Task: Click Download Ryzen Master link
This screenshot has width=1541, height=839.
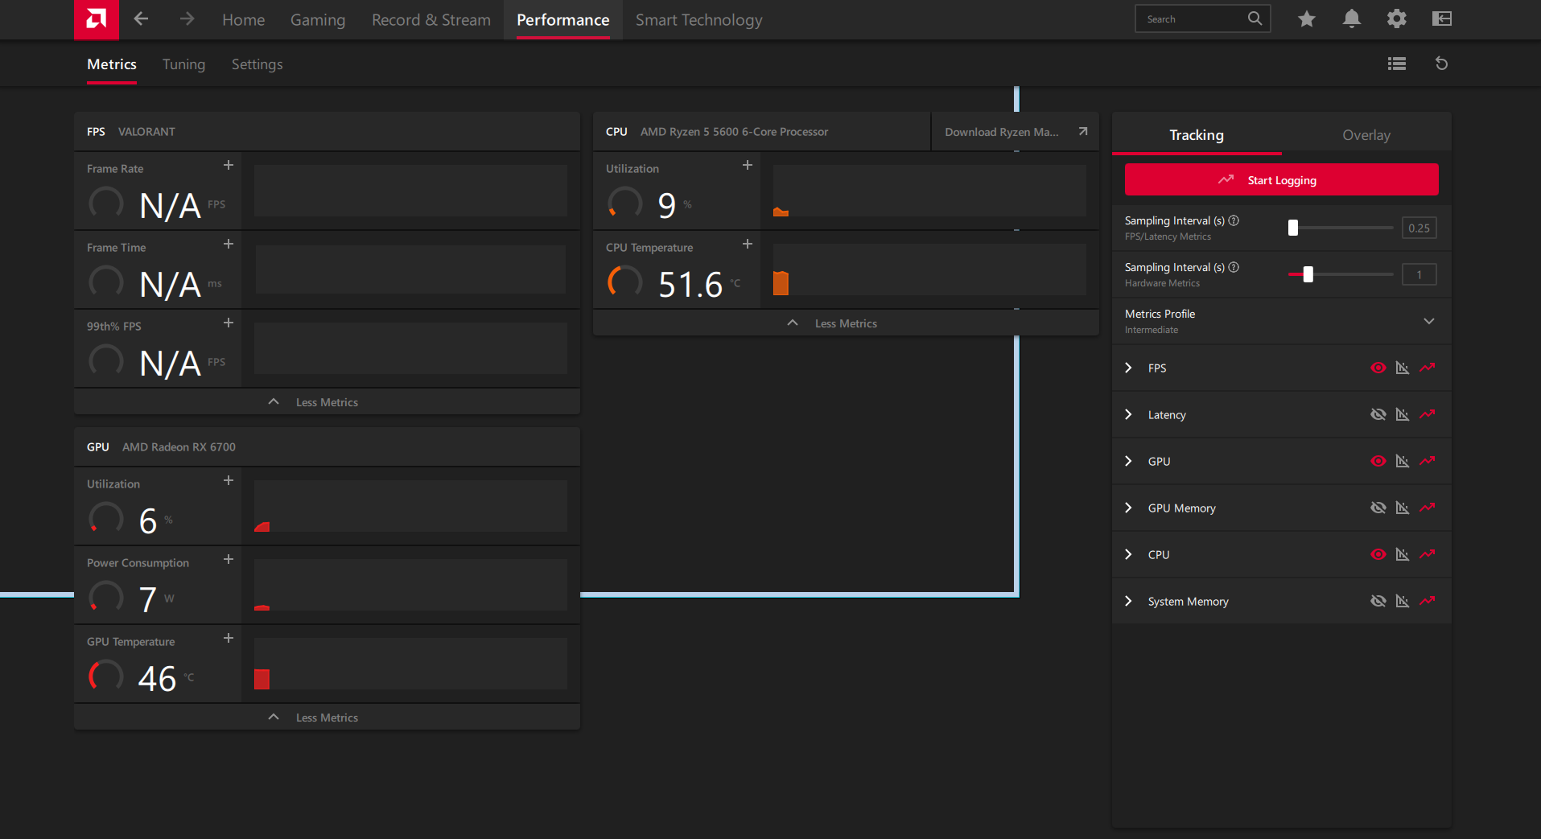Action: coord(1016,132)
